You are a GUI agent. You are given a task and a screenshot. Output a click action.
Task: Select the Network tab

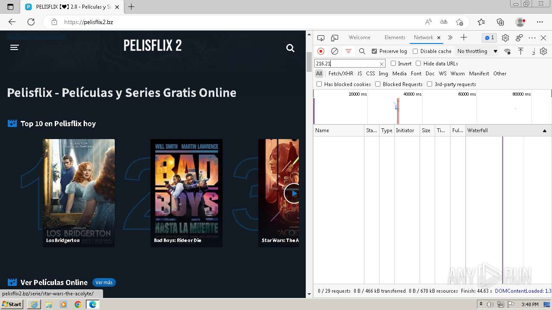pos(423,37)
